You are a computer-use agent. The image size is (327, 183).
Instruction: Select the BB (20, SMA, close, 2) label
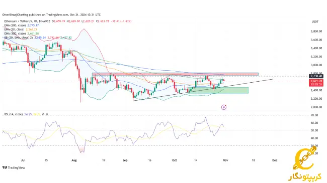[19, 38]
